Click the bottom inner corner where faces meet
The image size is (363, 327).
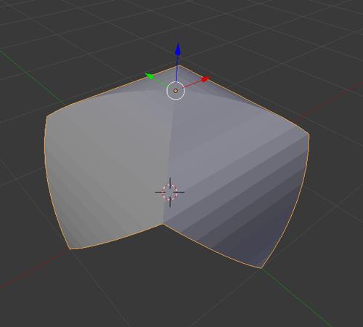tap(163, 224)
